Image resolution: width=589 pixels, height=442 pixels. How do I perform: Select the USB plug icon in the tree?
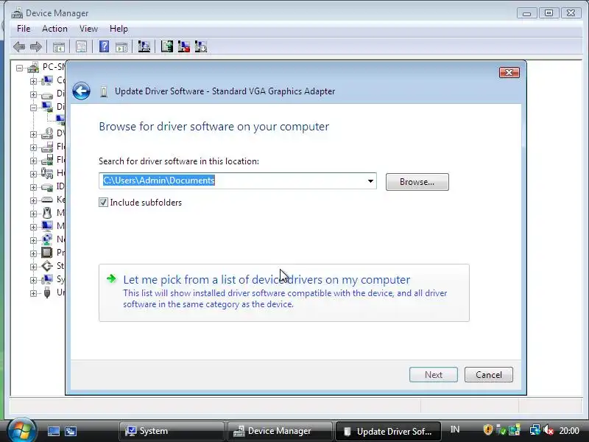[x=47, y=292]
